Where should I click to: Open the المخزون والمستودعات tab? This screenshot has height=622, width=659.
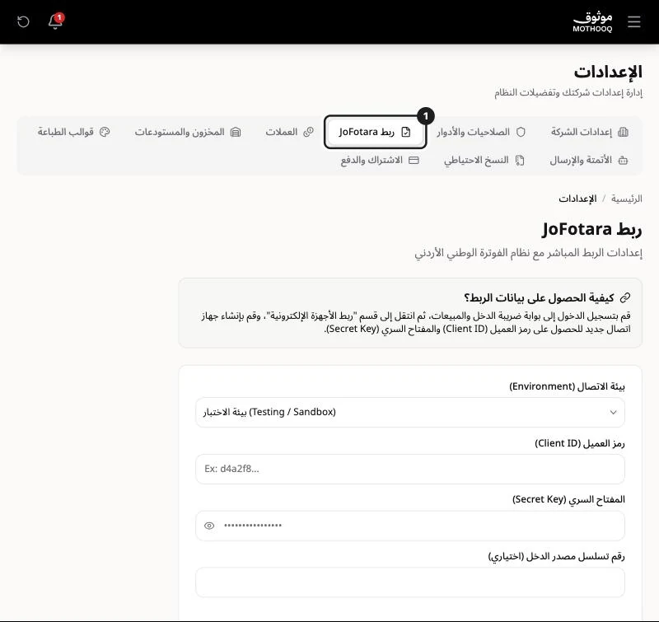(x=188, y=132)
